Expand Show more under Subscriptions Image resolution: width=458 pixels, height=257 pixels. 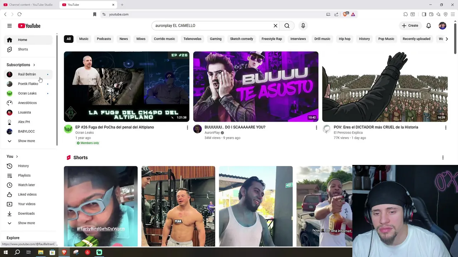click(29, 141)
